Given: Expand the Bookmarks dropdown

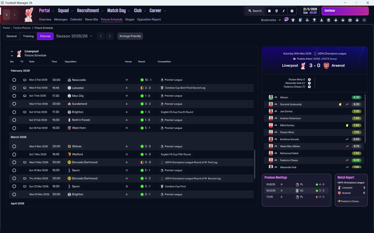Looking at the screenshot, I should pos(271,20).
